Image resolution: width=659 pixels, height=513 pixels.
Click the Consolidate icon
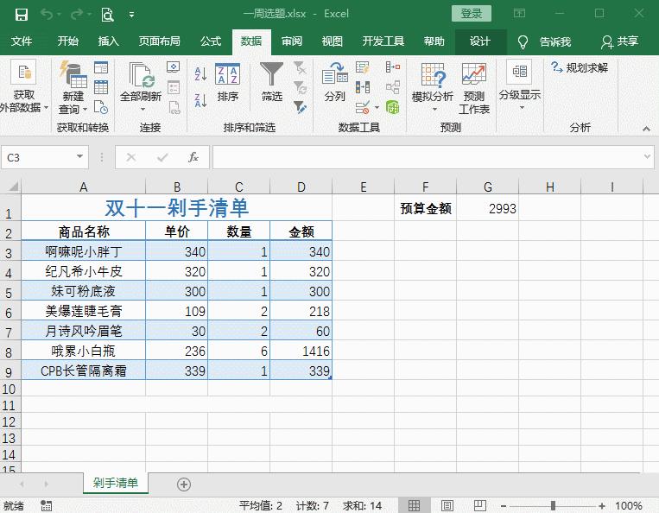coord(392,67)
